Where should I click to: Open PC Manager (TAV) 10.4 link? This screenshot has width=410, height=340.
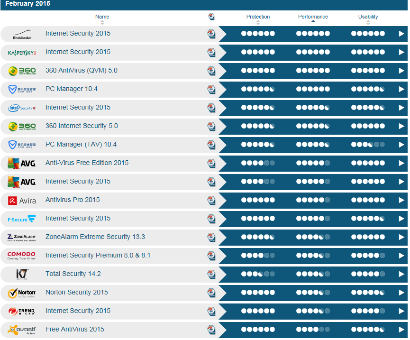81,144
